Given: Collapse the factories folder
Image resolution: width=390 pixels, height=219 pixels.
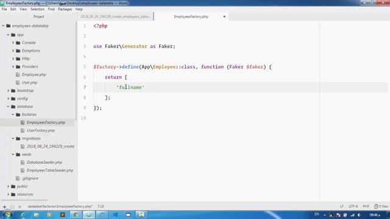Looking at the screenshot, I should (x=13, y=114).
